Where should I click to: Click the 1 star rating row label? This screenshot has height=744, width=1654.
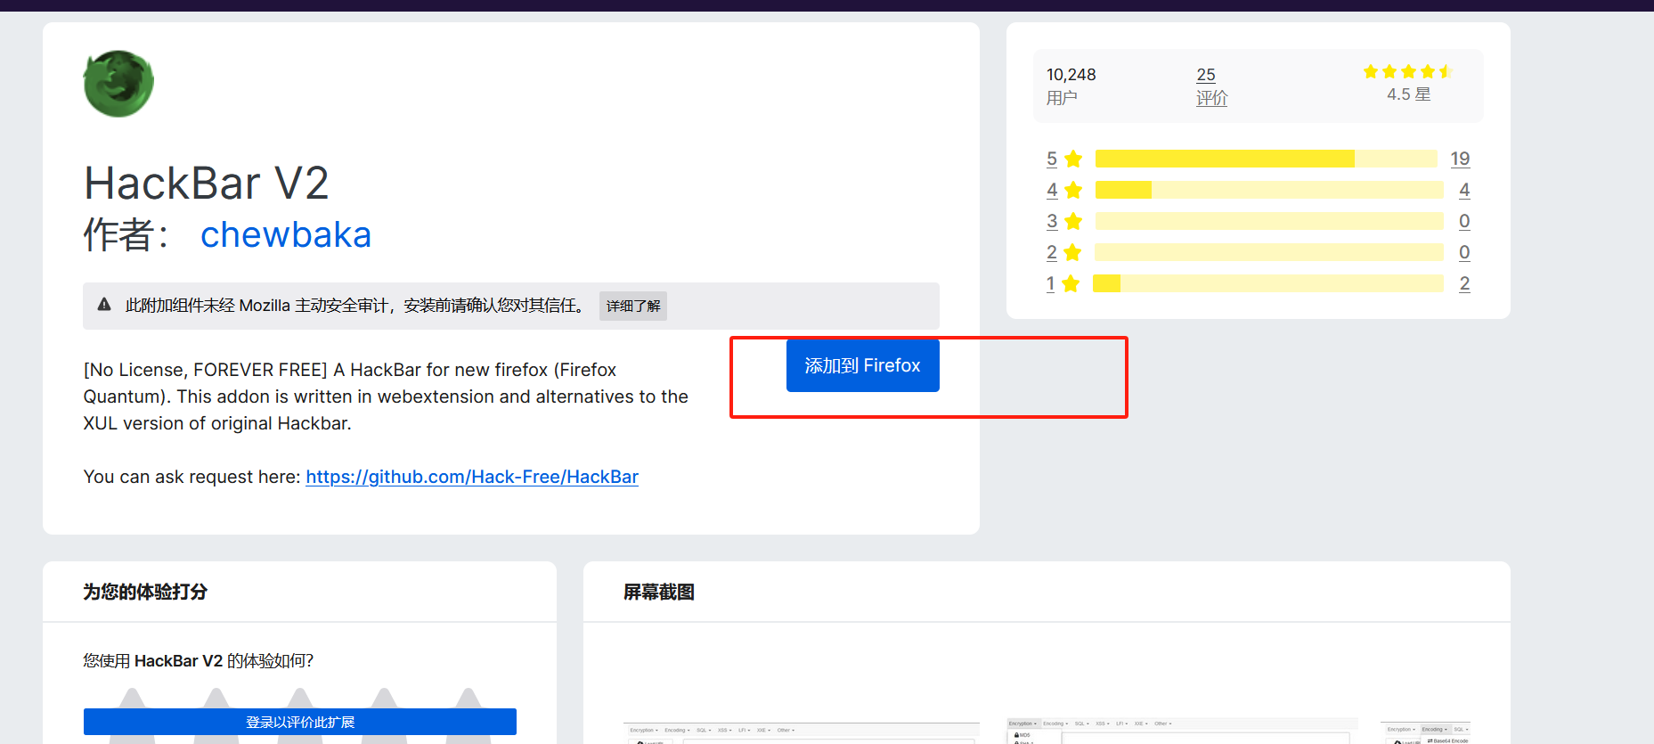(x=1051, y=283)
